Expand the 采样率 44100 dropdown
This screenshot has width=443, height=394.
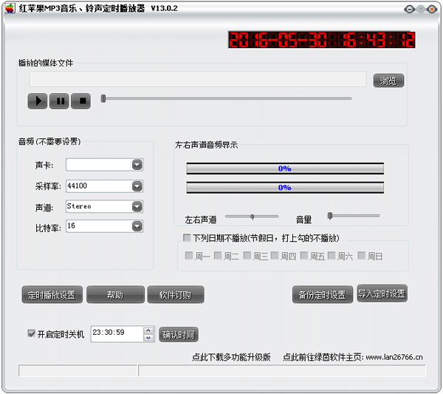coord(137,186)
